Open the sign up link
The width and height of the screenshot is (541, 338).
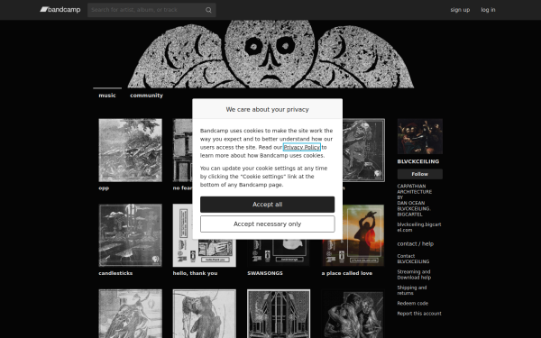point(460,10)
